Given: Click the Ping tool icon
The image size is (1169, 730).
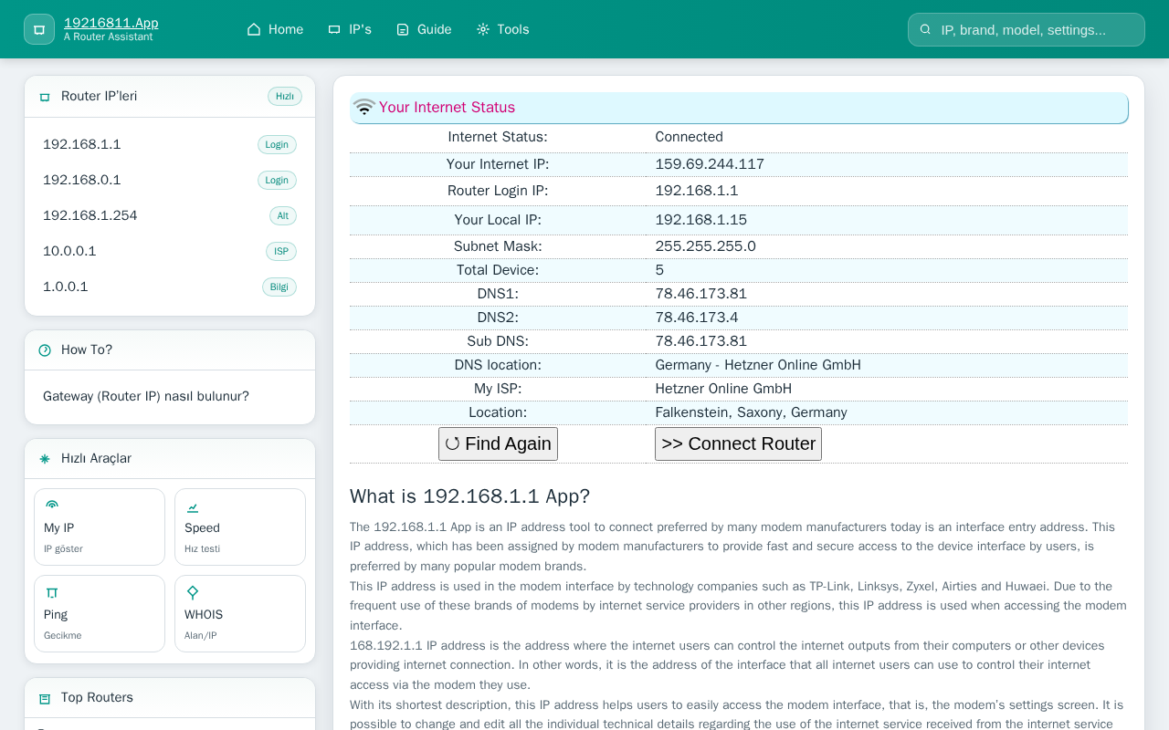Looking at the screenshot, I should click(x=52, y=592).
